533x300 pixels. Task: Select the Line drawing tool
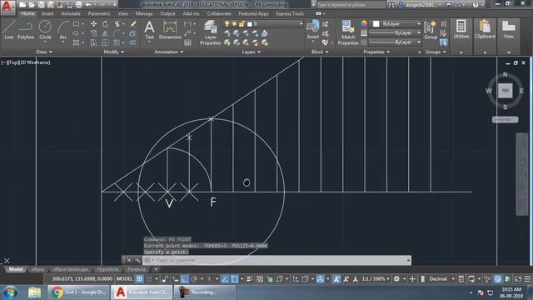8,30
